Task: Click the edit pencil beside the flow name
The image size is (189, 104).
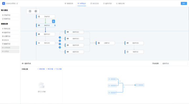Action: coord(17,3)
